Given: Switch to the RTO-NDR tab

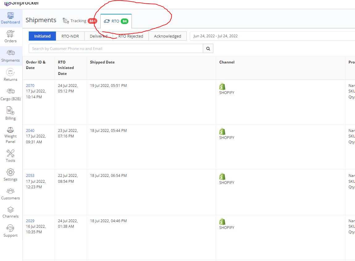Looking at the screenshot, I should click(70, 36).
